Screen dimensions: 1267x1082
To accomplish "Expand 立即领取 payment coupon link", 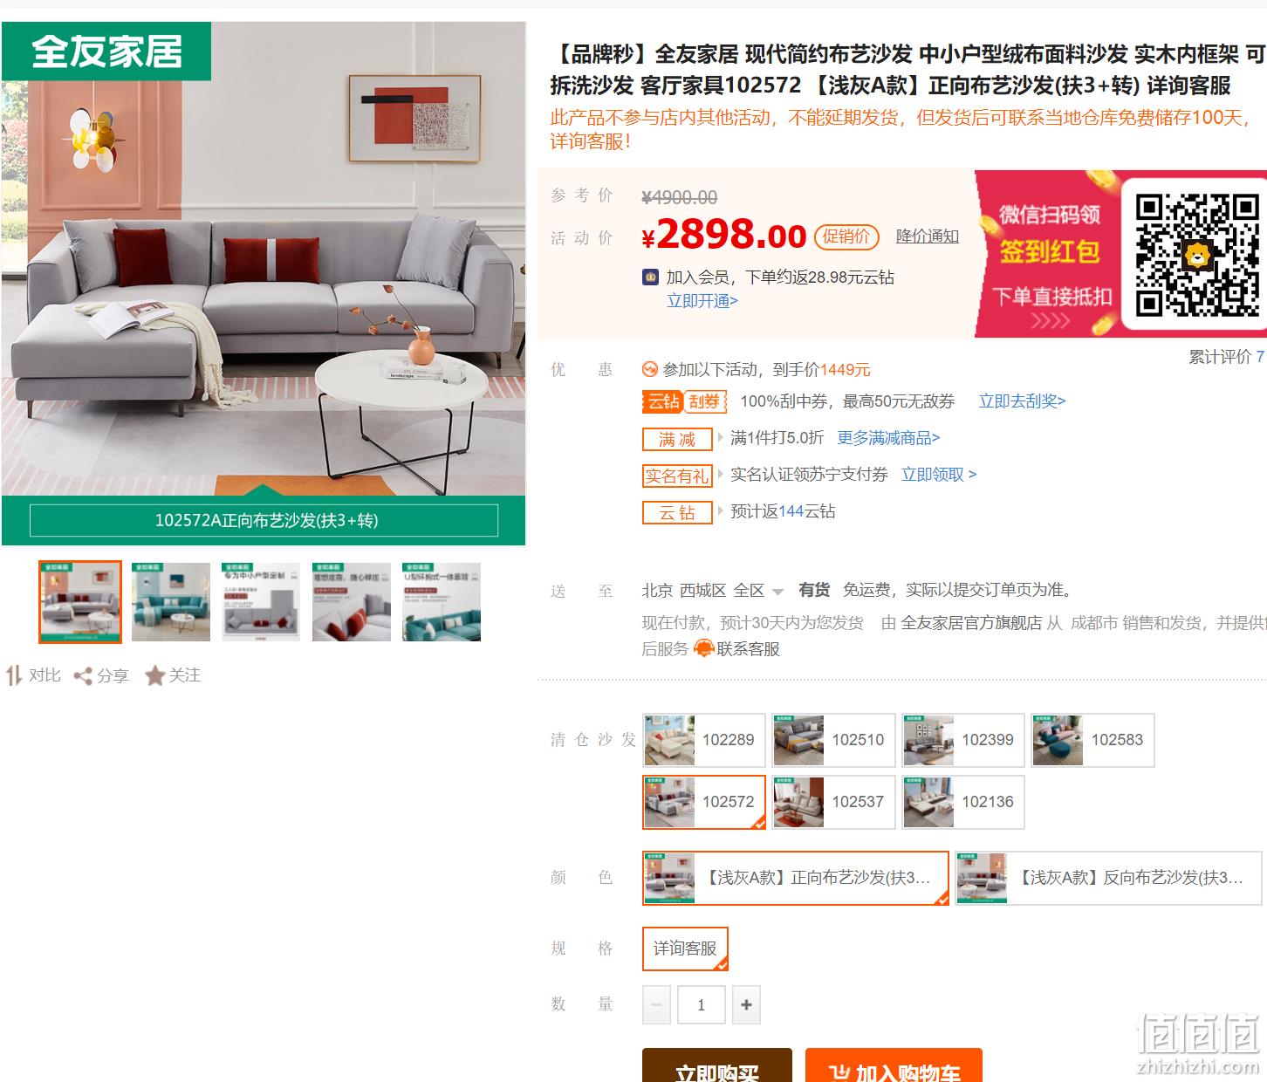I will point(939,475).
